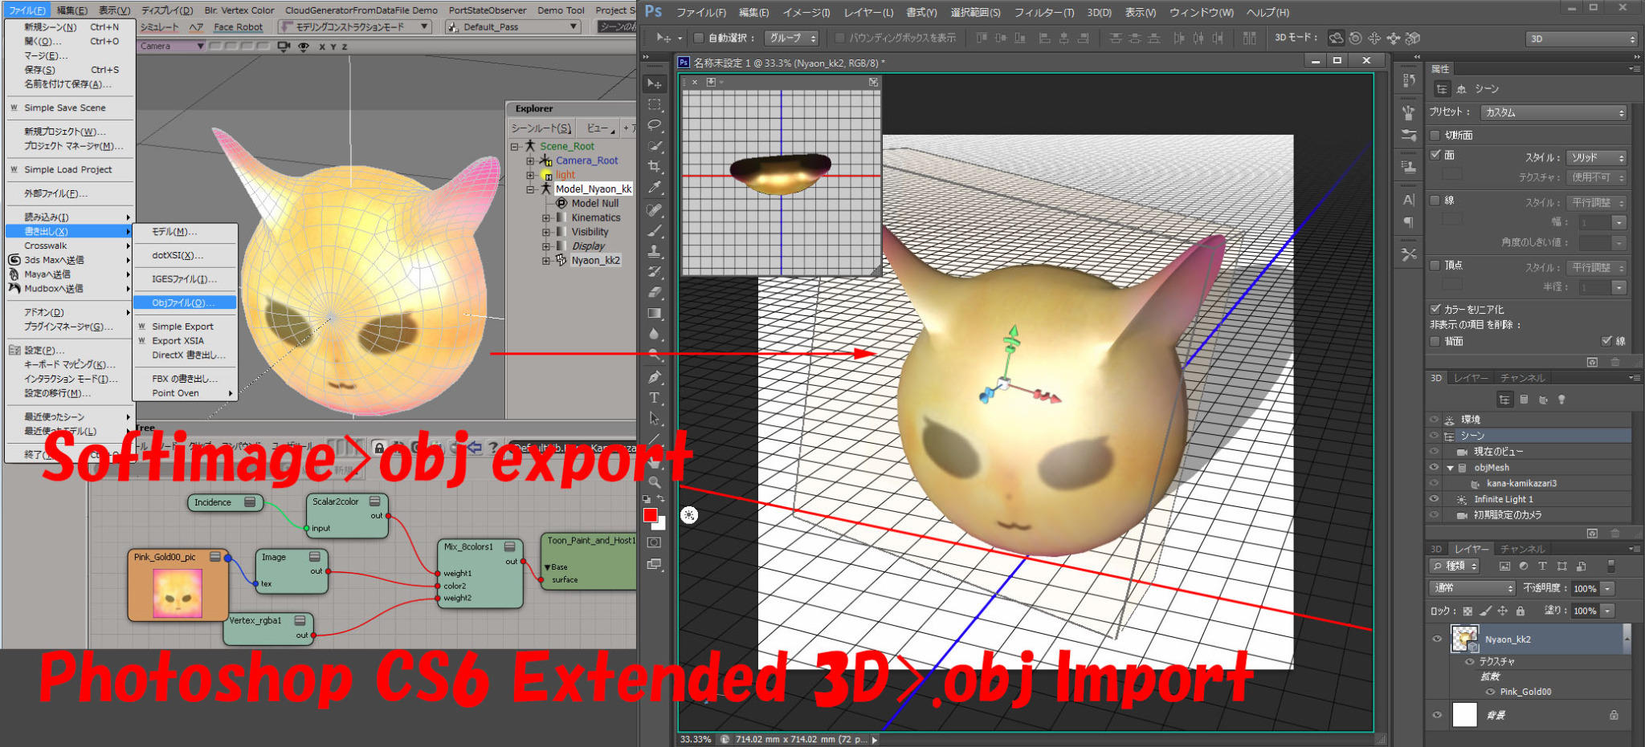Hide the Nyaon_kk2 layer
The image size is (1645, 747).
1437,639
